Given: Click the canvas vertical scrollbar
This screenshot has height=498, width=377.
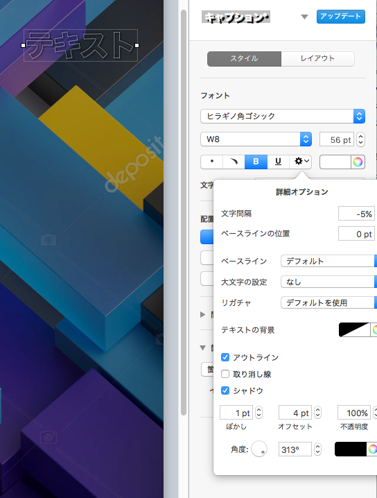Looking at the screenshot, I should (183, 213).
